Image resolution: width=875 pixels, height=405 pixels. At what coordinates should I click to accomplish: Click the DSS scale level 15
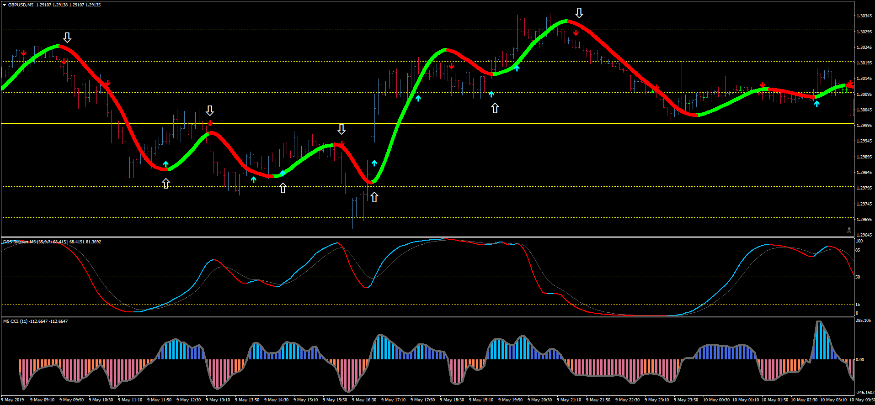pyautogui.click(x=858, y=305)
